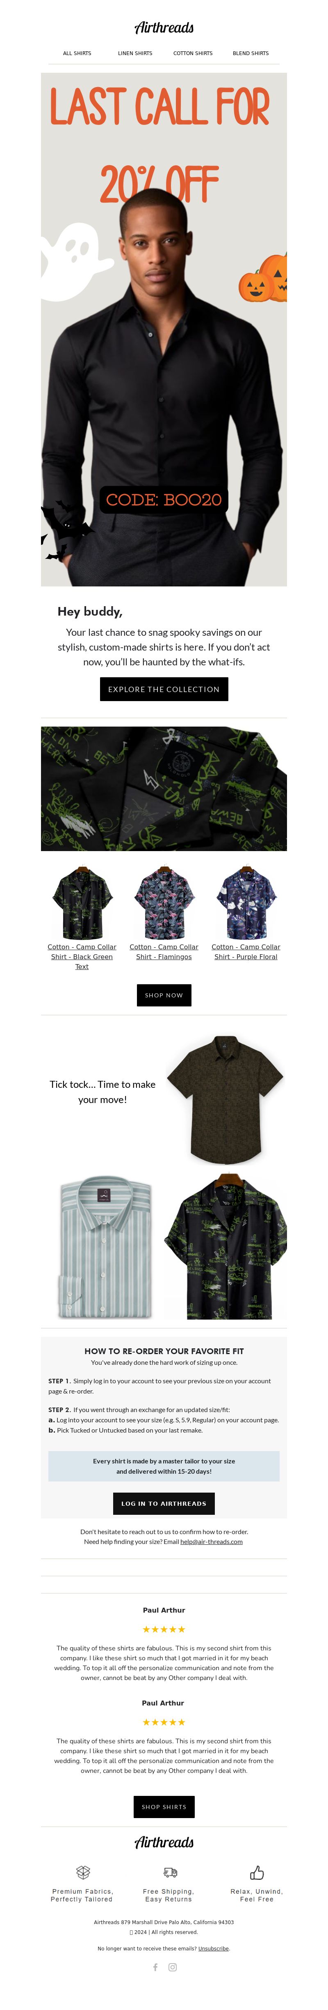Click the Facebook icon in the footer
328x2010 pixels.
coord(155,1967)
